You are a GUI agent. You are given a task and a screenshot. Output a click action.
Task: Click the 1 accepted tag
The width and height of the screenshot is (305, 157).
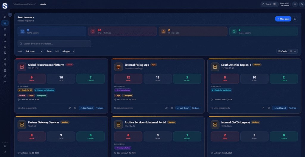pos(127,96)
